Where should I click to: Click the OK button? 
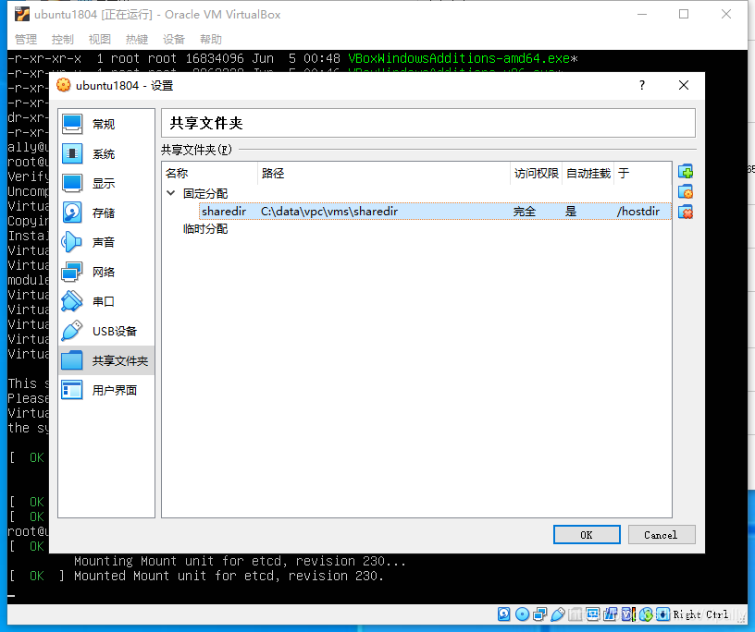click(587, 535)
